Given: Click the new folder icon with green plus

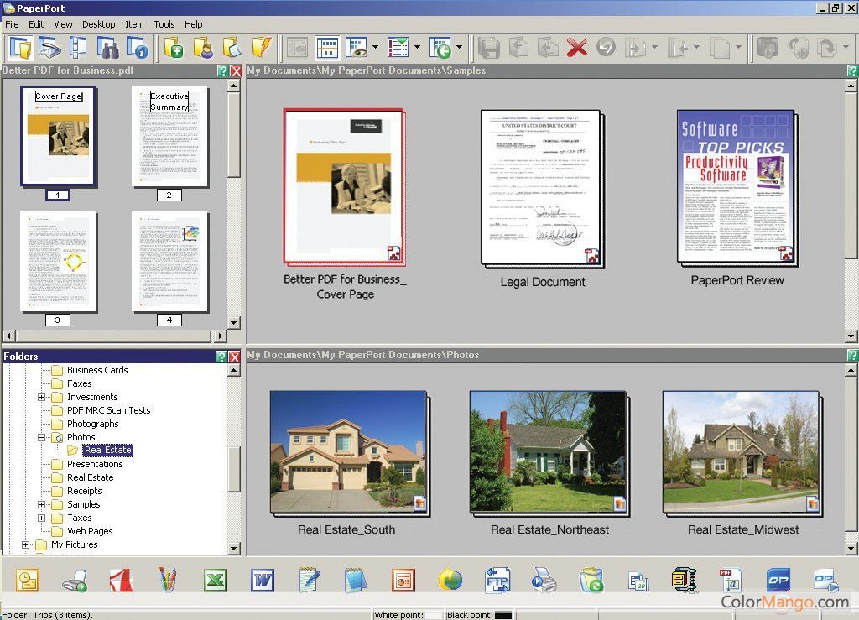Looking at the screenshot, I should (x=174, y=47).
